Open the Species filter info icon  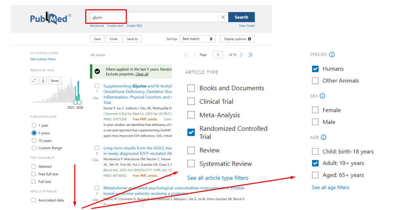pyautogui.click(x=332, y=54)
